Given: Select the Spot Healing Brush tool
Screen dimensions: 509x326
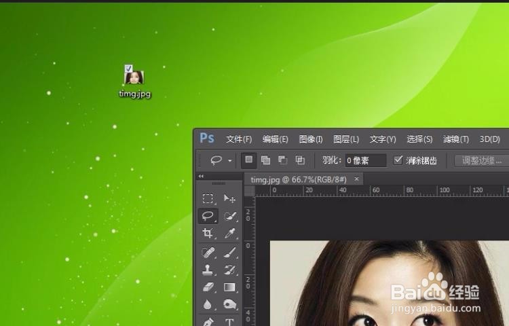Looking at the screenshot, I should tap(208, 253).
